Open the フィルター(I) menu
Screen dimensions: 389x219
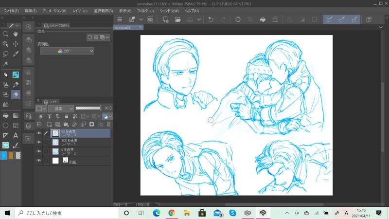[x=144, y=10]
